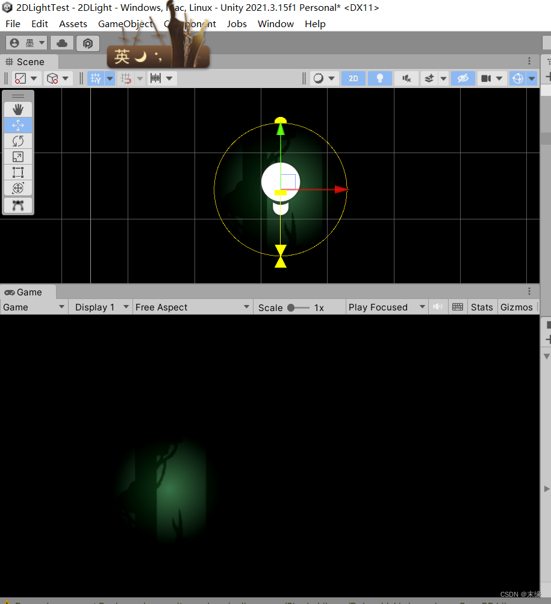Switch to the Game tab
This screenshot has width=551, height=604.
click(x=27, y=292)
